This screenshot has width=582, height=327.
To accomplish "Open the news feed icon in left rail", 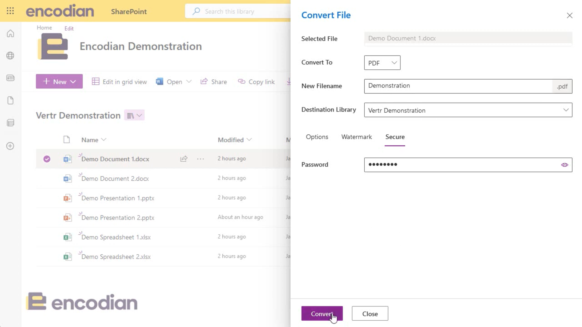I will (x=10, y=78).
